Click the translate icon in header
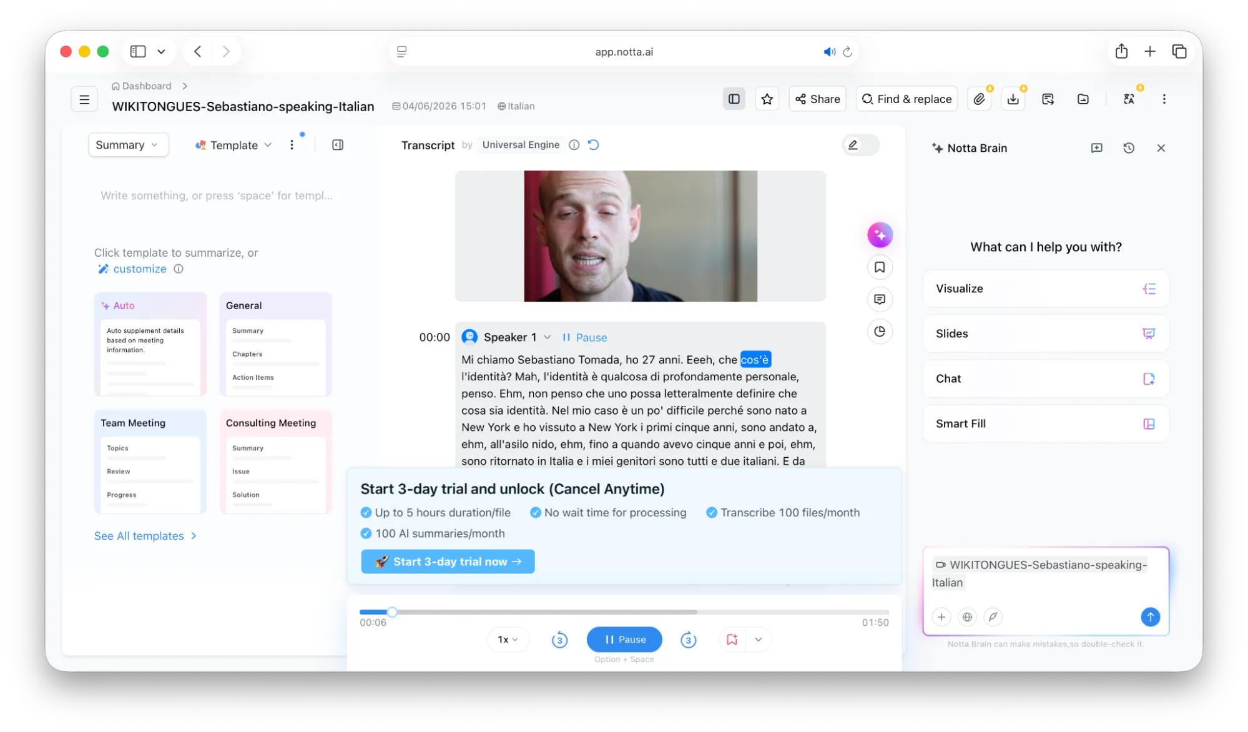1248x732 pixels. pyautogui.click(x=1129, y=99)
